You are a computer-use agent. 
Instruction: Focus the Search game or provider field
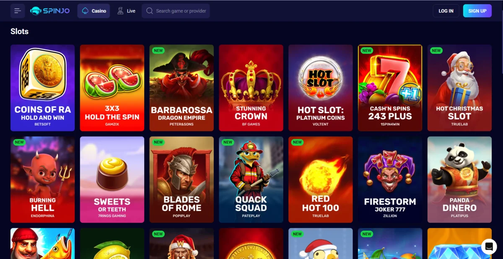click(x=176, y=11)
